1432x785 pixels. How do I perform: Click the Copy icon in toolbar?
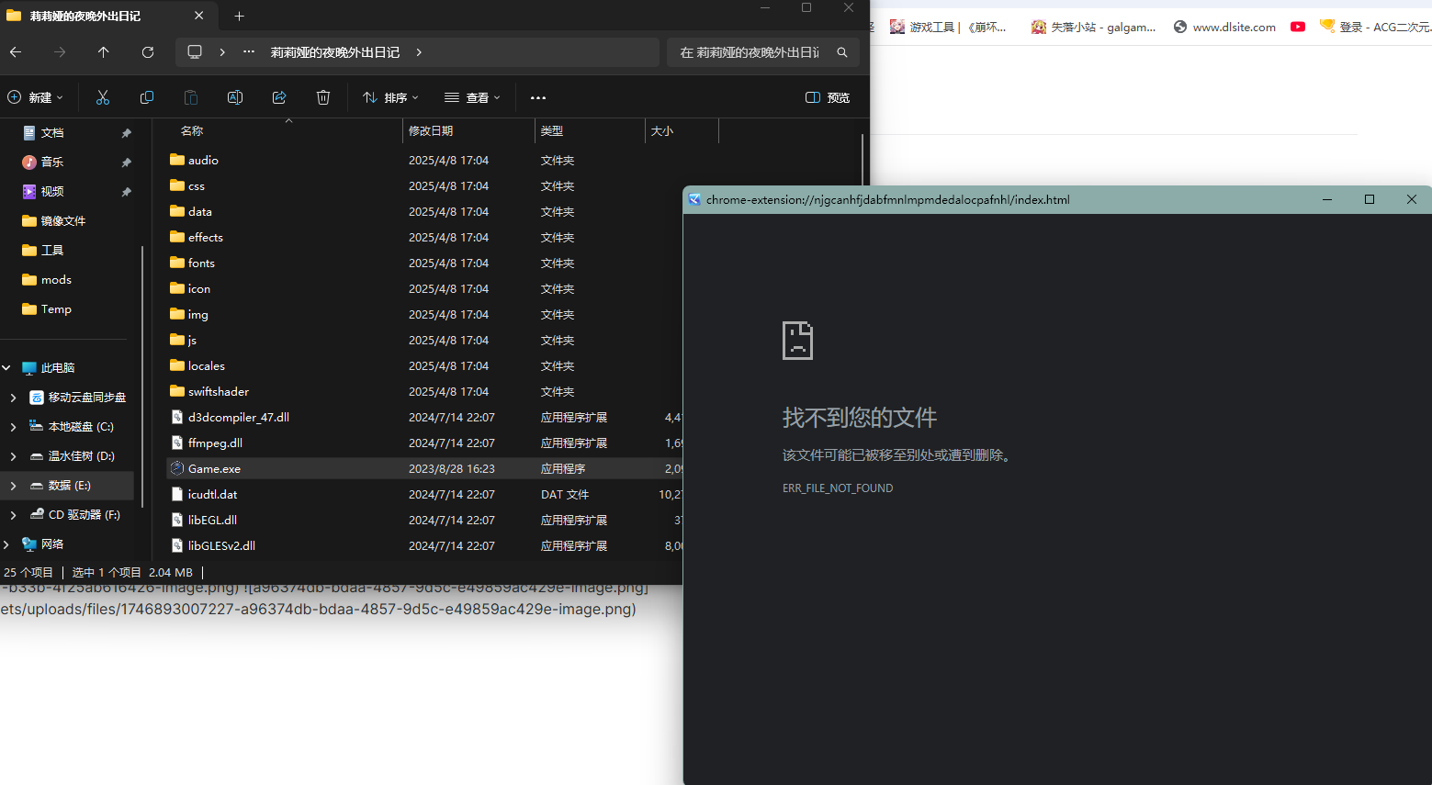click(x=147, y=97)
